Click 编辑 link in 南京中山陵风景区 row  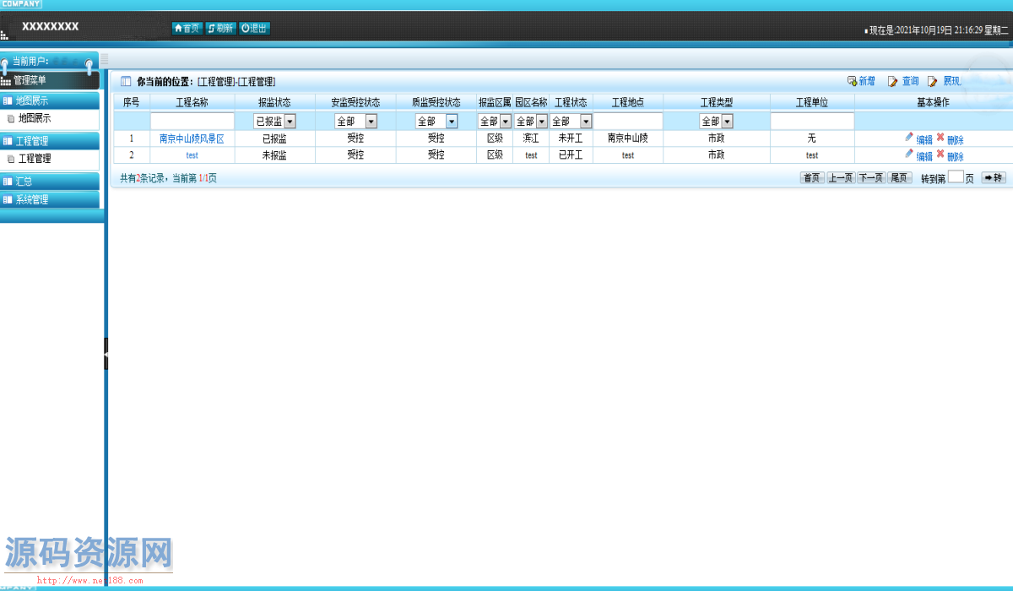[924, 140]
